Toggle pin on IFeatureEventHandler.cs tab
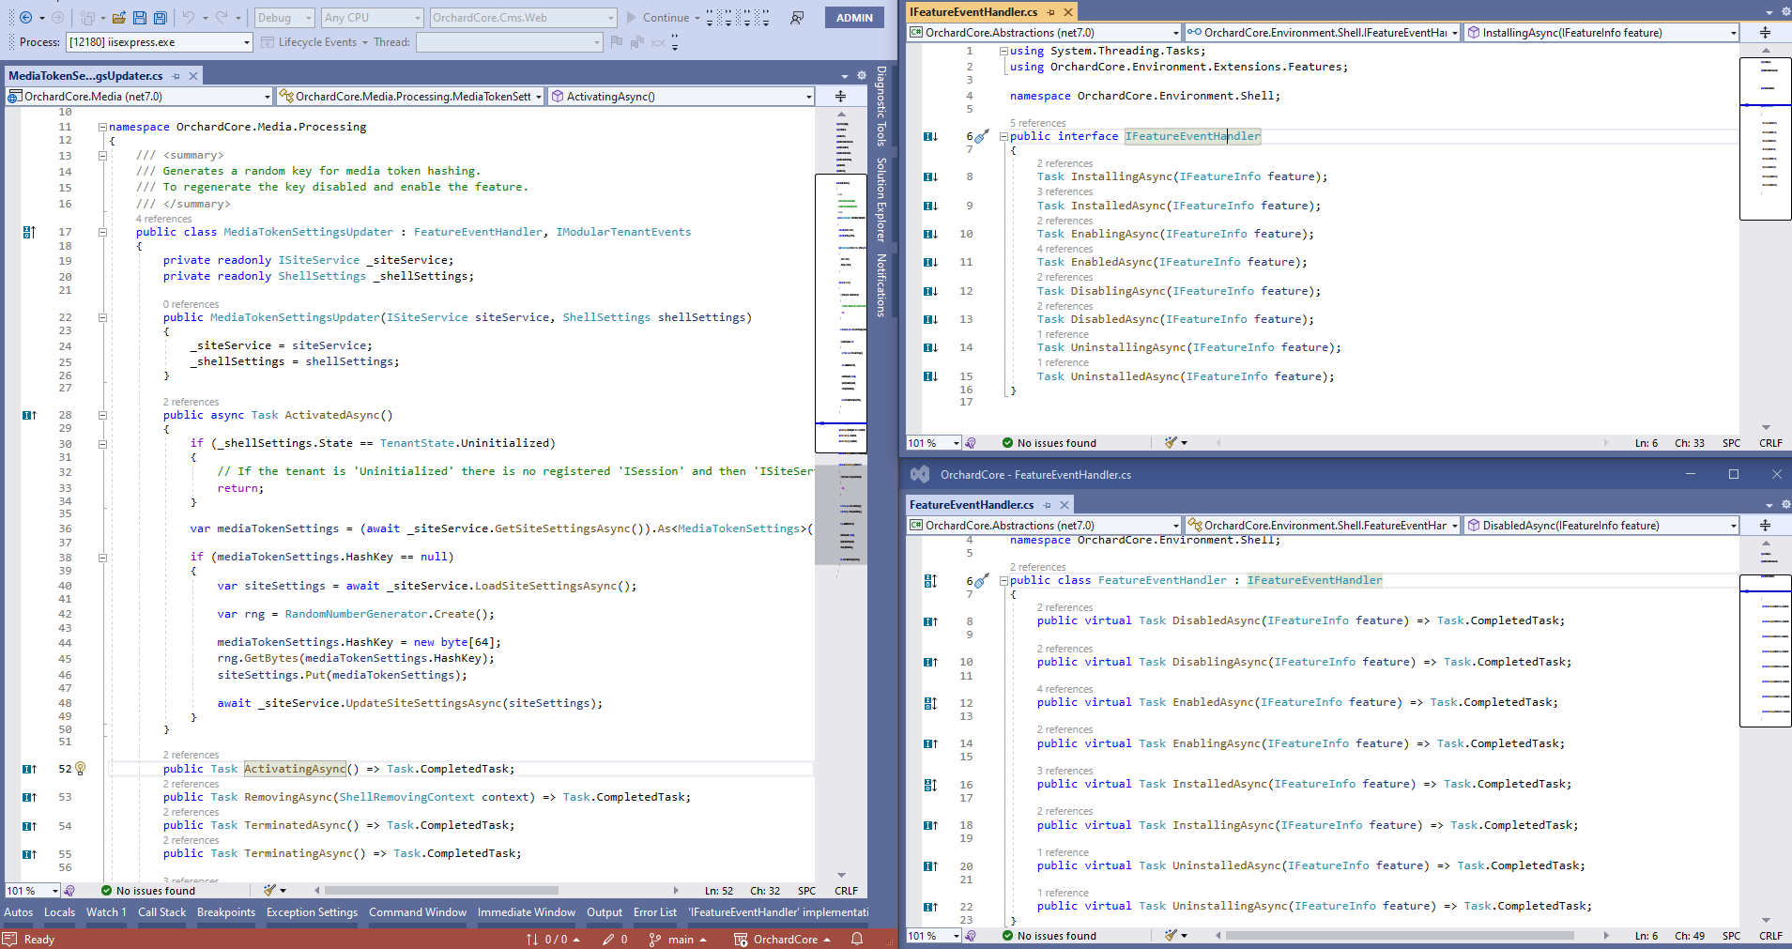 pyautogui.click(x=1050, y=12)
